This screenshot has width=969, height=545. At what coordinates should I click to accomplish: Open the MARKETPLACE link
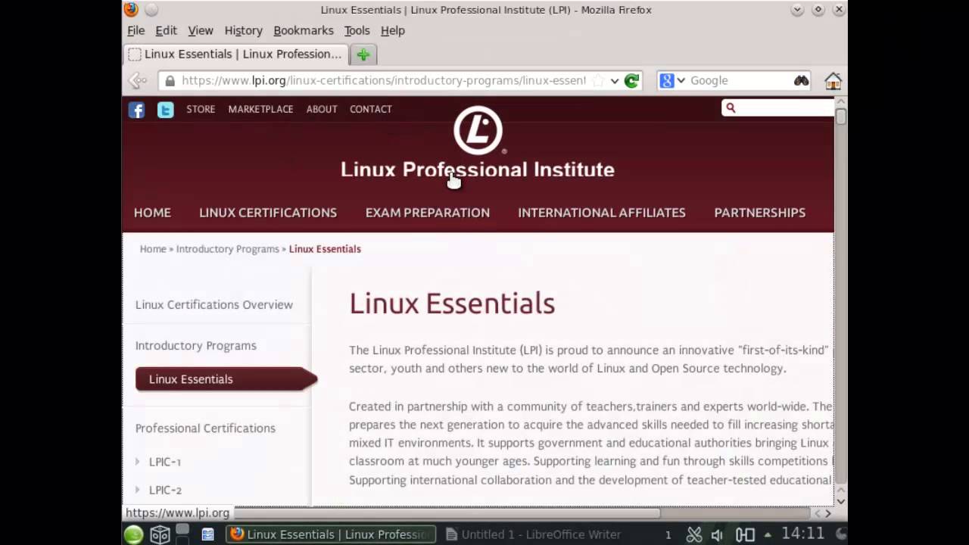tap(260, 109)
